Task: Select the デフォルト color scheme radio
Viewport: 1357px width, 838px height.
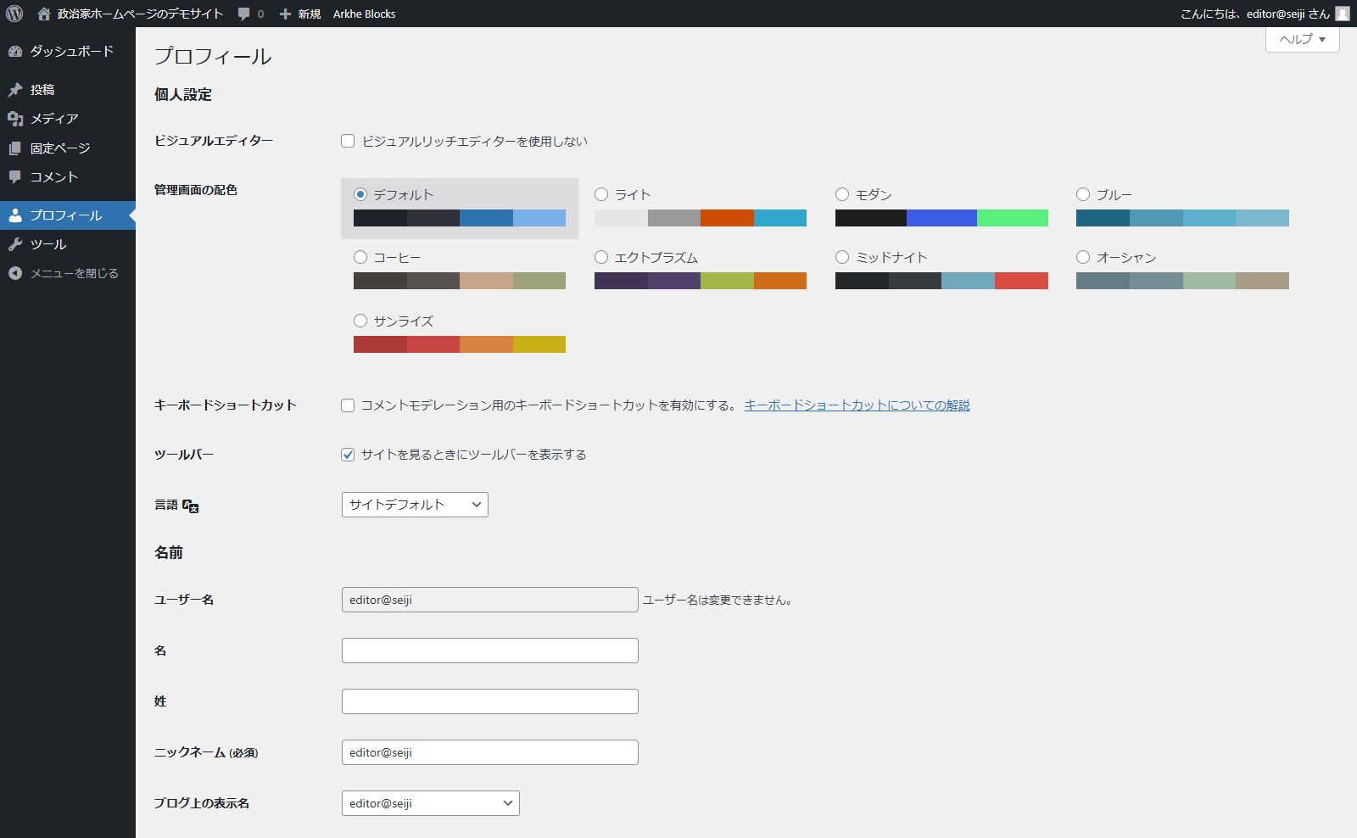Action: [x=360, y=194]
